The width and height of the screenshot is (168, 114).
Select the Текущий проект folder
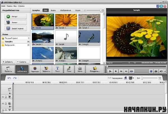click(x=15, y=38)
